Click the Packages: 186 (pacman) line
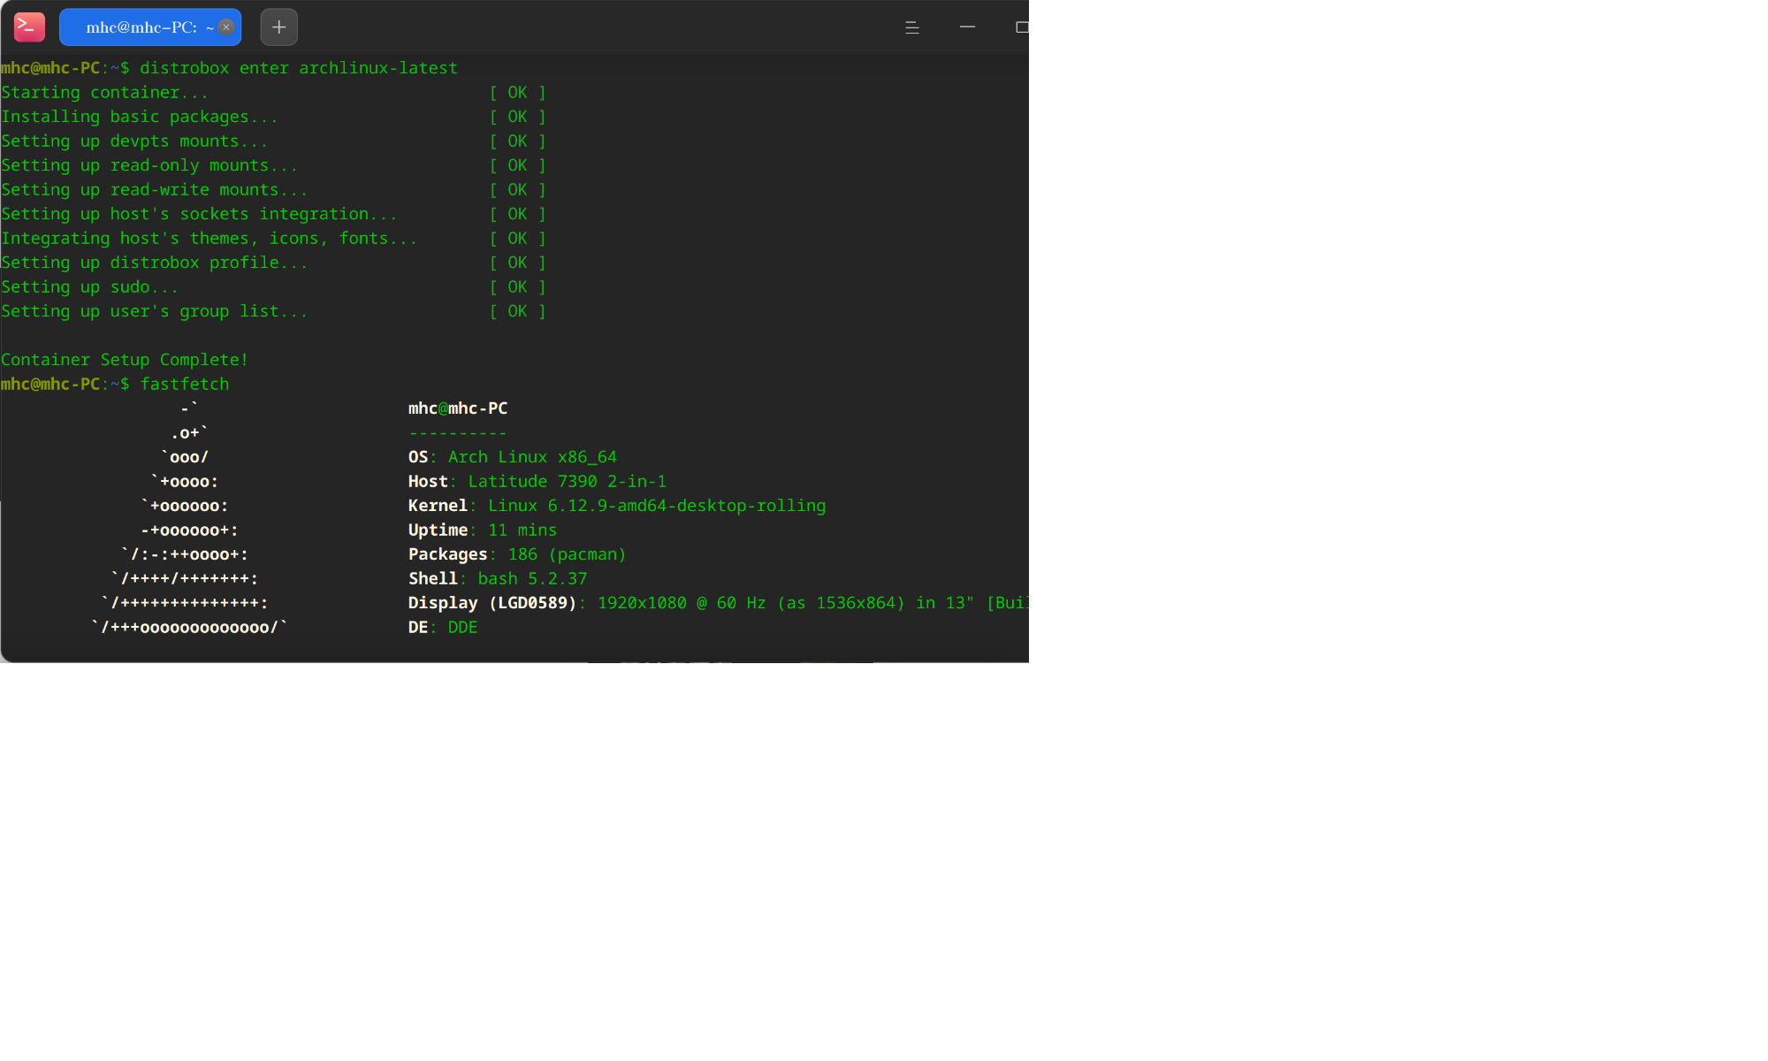 click(516, 554)
